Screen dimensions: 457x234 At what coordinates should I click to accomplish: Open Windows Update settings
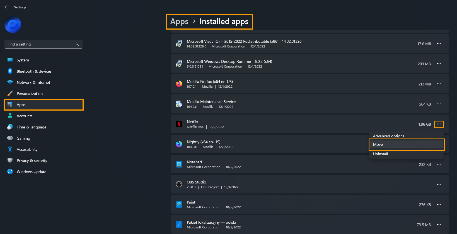[x=43, y=172]
